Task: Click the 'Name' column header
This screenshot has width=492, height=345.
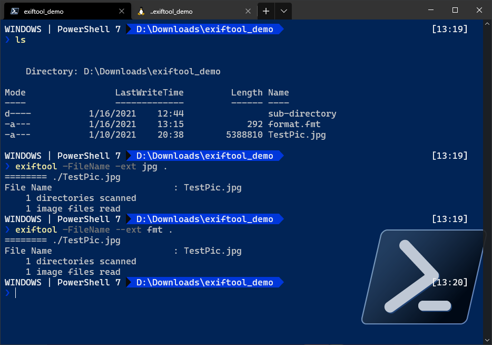Action: [278, 93]
